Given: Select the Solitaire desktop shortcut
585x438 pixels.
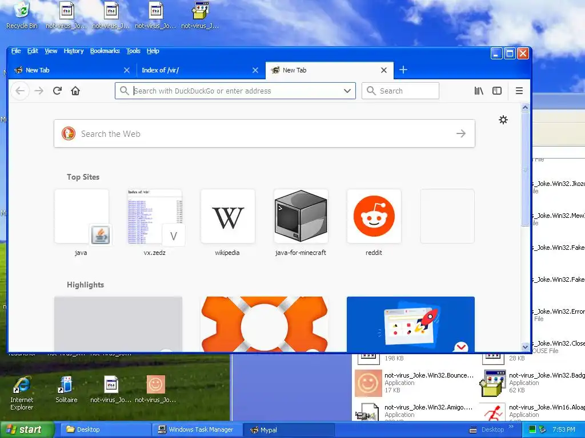Looking at the screenshot, I should [x=66, y=390].
